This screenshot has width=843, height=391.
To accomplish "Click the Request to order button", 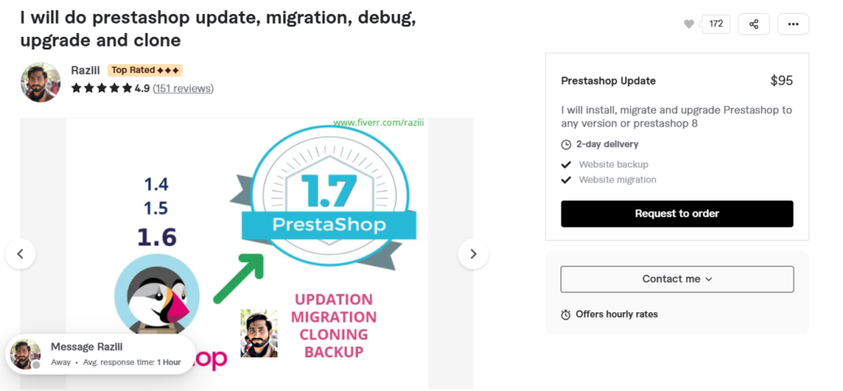I will (677, 214).
